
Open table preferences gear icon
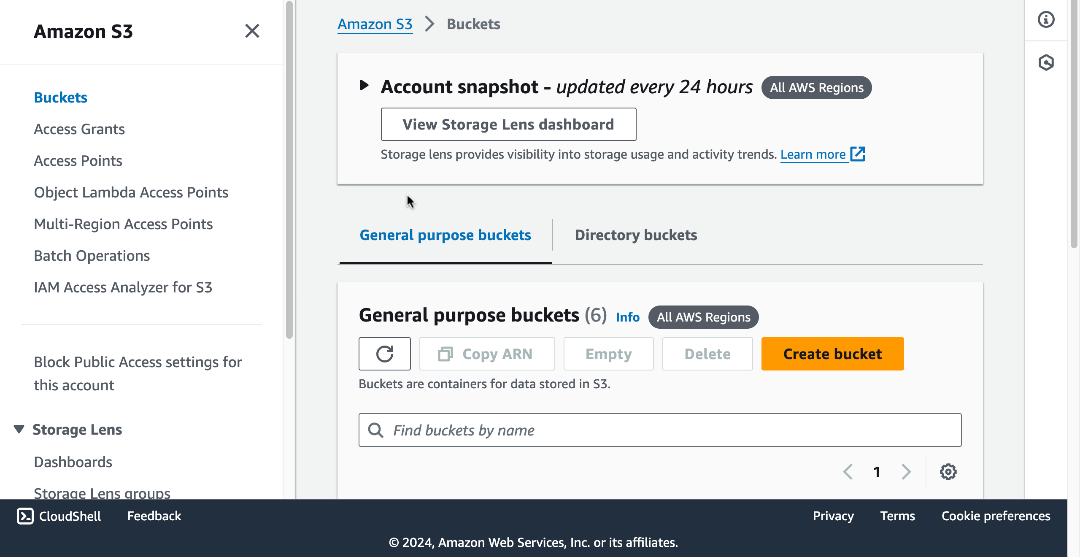point(948,471)
